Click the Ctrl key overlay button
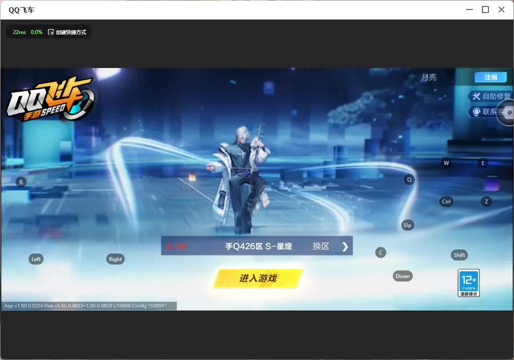The image size is (514, 360). click(x=446, y=201)
